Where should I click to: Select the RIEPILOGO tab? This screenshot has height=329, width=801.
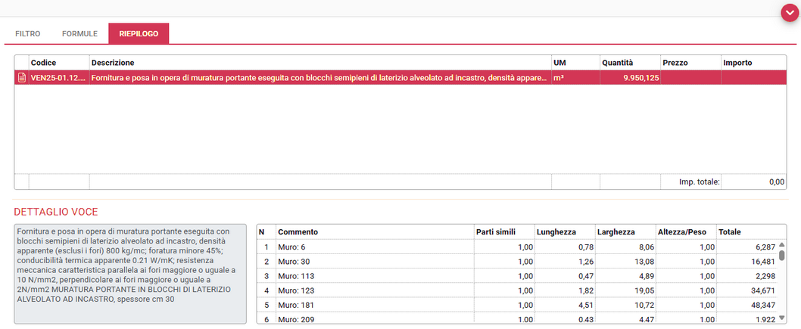[x=139, y=34]
